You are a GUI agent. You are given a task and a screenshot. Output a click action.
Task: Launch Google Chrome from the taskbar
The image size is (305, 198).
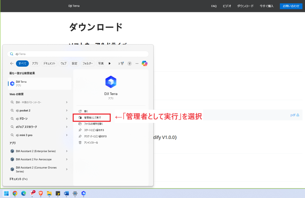pos(15,193)
